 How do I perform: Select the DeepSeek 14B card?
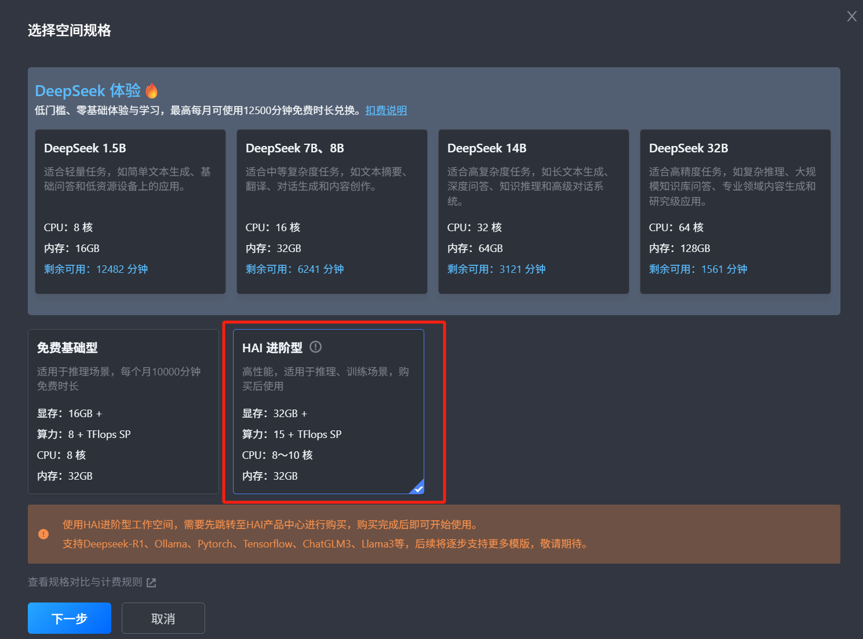click(534, 211)
